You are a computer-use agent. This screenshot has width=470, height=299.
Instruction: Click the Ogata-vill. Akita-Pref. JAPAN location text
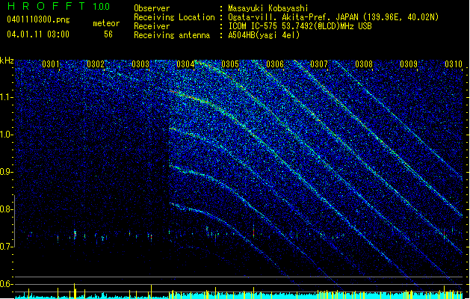point(333,17)
